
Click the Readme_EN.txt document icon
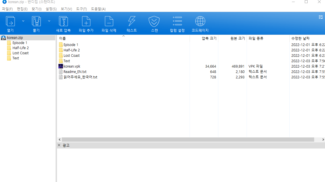coord(61,72)
